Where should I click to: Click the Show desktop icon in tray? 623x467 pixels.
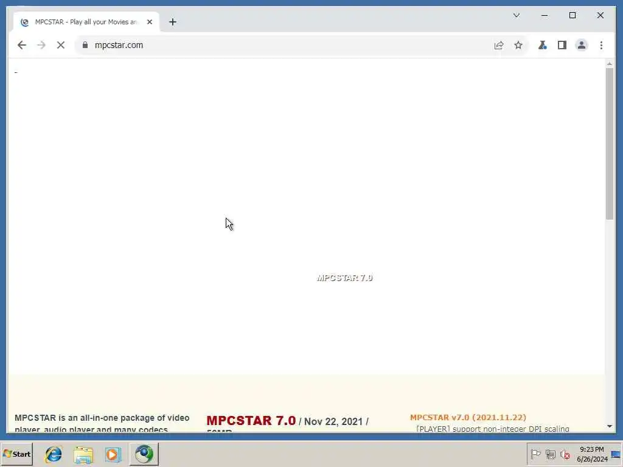pyautogui.click(x=616, y=454)
